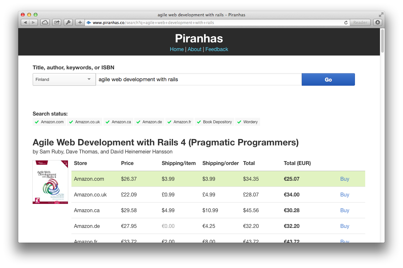Click the Shipping/order column header
This screenshot has height=268, width=403.
pos(221,163)
